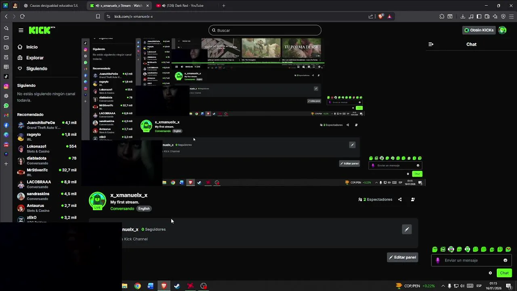The width and height of the screenshot is (517, 291).
Task: Click the green Chat send button
Action: (504, 273)
